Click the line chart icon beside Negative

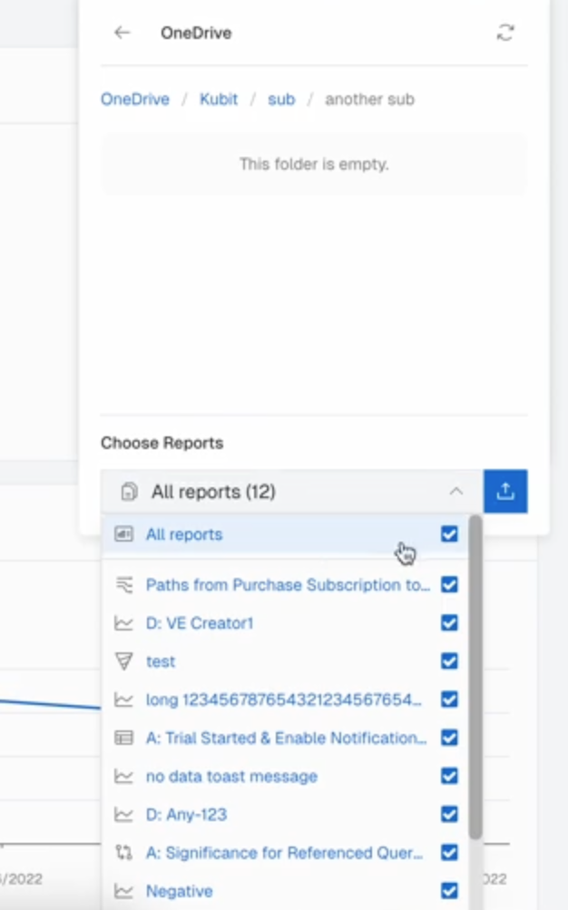[123, 892]
